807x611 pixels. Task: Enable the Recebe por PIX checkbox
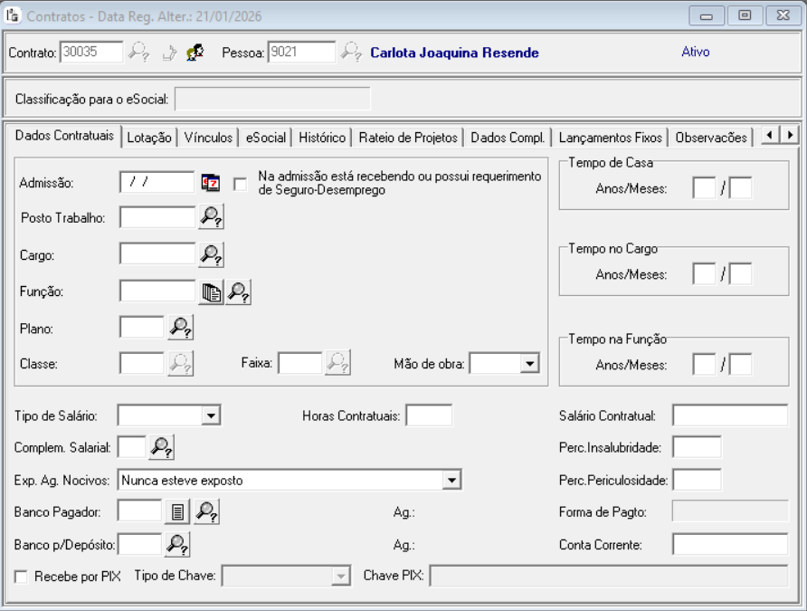point(21,577)
